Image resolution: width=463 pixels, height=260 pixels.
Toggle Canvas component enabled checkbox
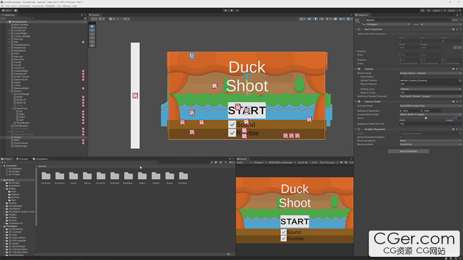pos(363,69)
